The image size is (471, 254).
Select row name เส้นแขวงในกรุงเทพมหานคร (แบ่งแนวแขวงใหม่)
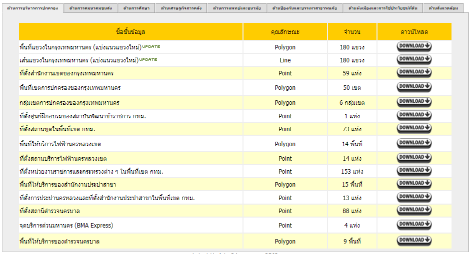[x=79, y=60]
